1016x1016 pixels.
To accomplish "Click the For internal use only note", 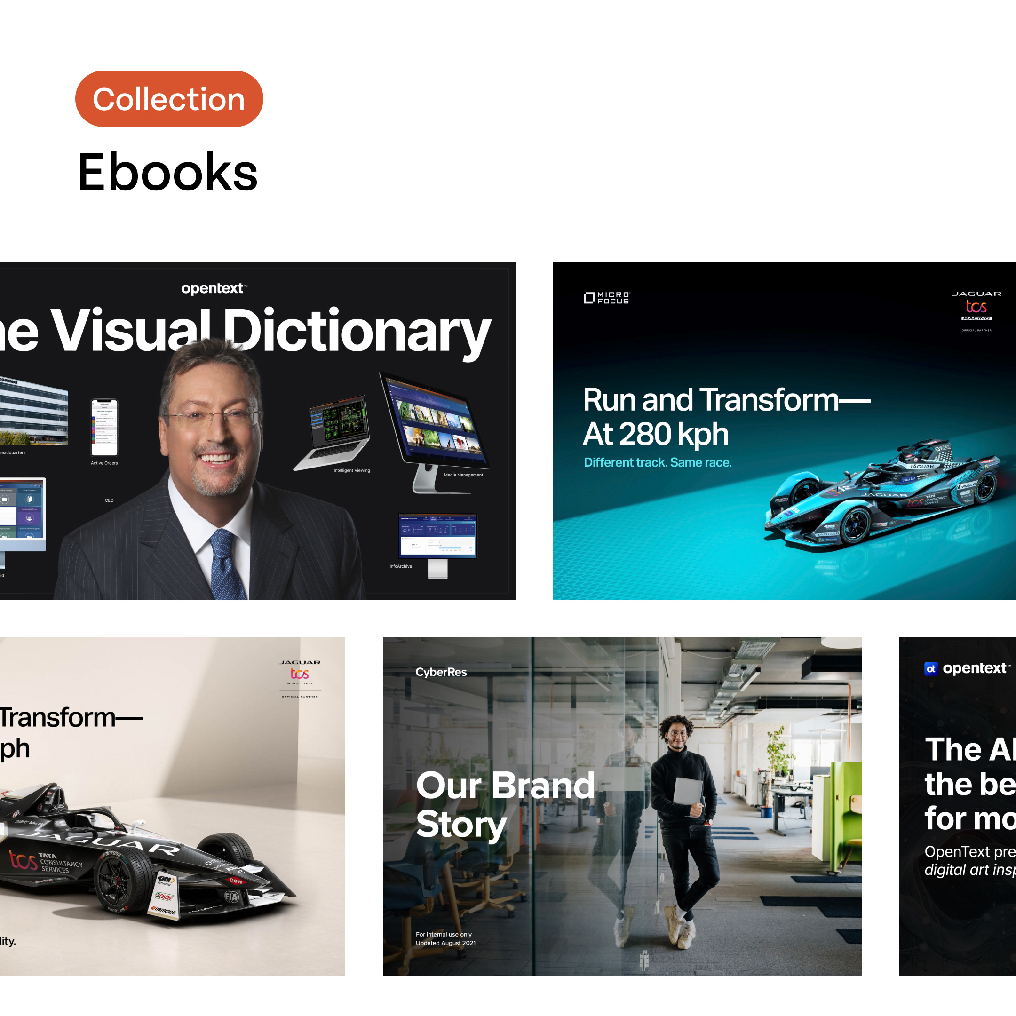I will (x=443, y=935).
